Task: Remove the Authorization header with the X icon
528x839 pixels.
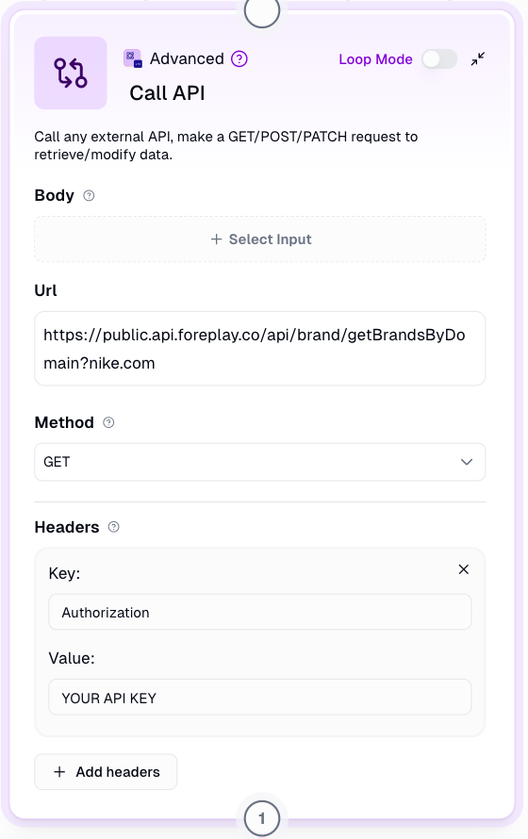Action: click(x=464, y=569)
